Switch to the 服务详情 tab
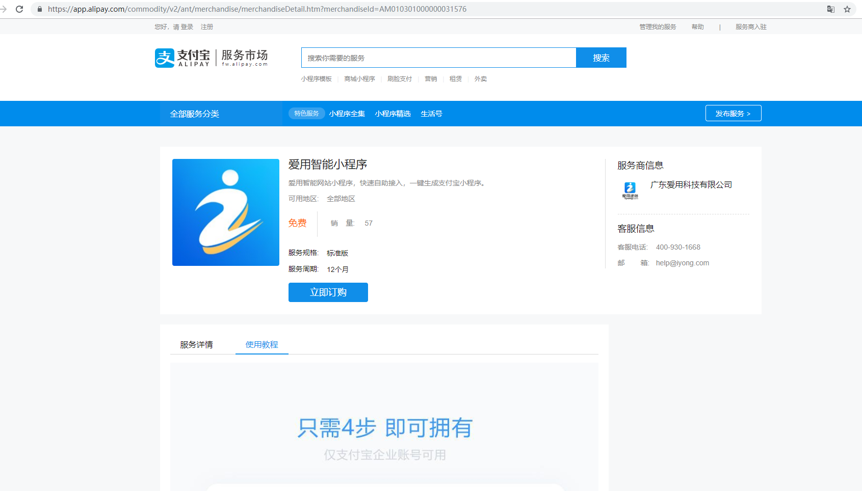The image size is (862, 491). (196, 344)
